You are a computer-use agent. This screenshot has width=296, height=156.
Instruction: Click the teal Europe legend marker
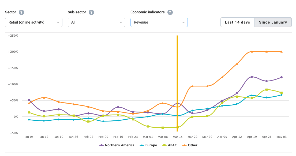click(x=141, y=145)
